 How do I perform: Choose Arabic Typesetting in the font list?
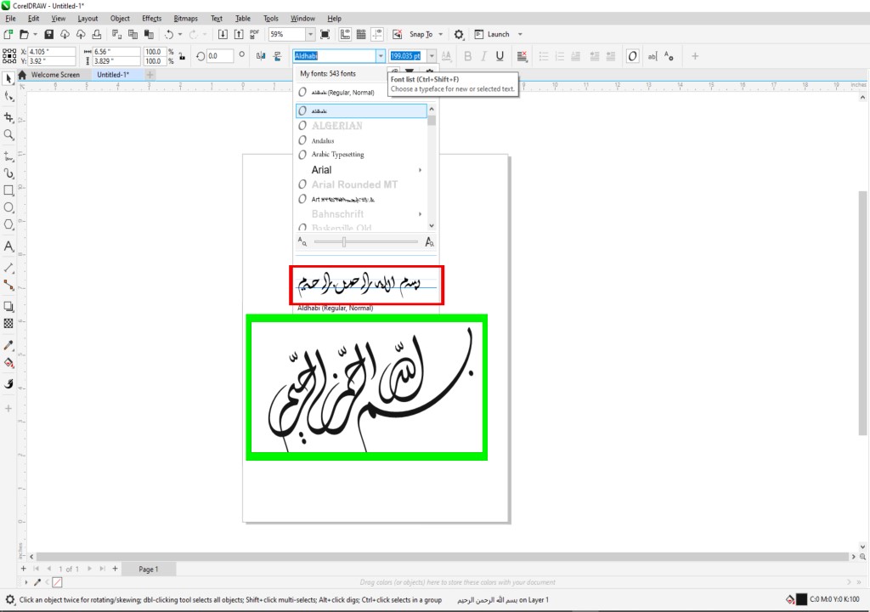coord(361,155)
